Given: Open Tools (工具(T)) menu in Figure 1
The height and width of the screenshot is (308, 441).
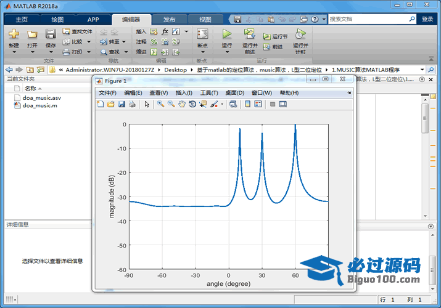Looking at the screenshot, I should (209, 93).
